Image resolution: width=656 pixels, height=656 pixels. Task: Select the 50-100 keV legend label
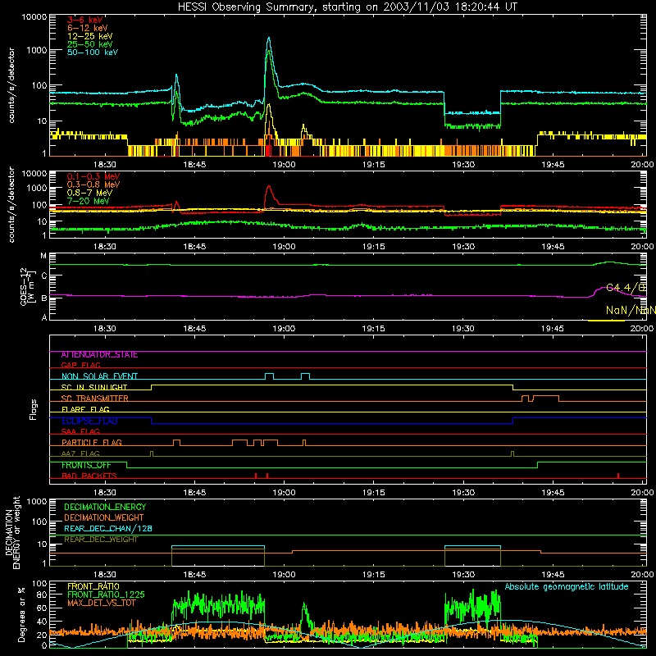point(93,52)
